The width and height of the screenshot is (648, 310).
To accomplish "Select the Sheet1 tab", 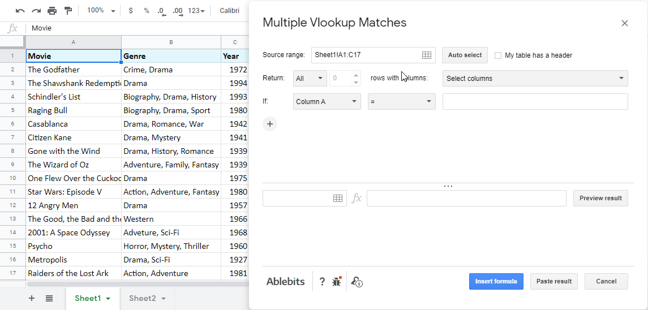I will 88,299.
